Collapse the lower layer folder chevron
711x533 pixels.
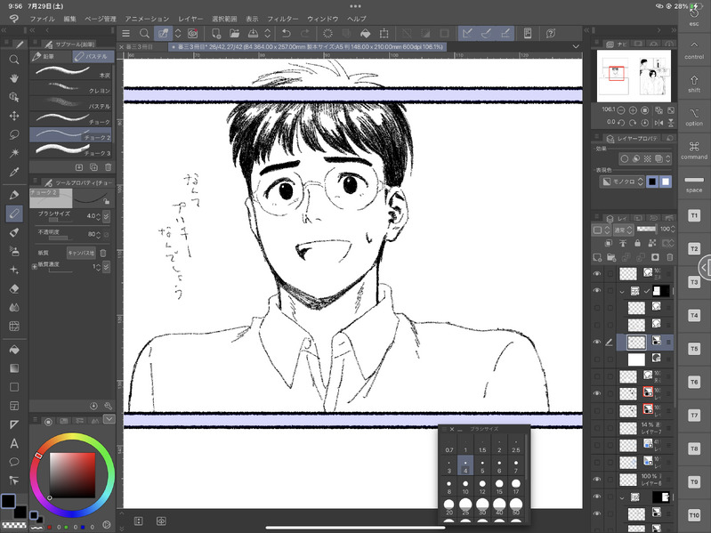622,497
